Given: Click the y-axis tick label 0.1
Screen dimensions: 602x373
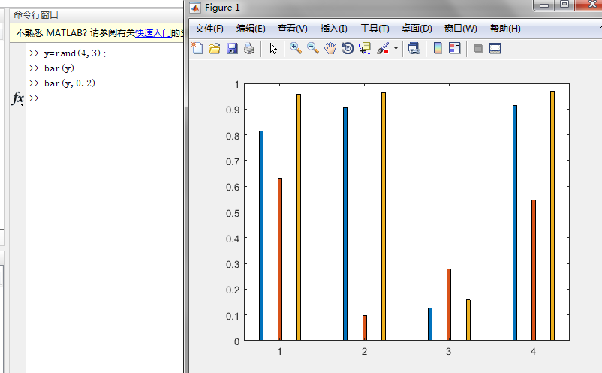Looking at the screenshot, I should [233, 316].
